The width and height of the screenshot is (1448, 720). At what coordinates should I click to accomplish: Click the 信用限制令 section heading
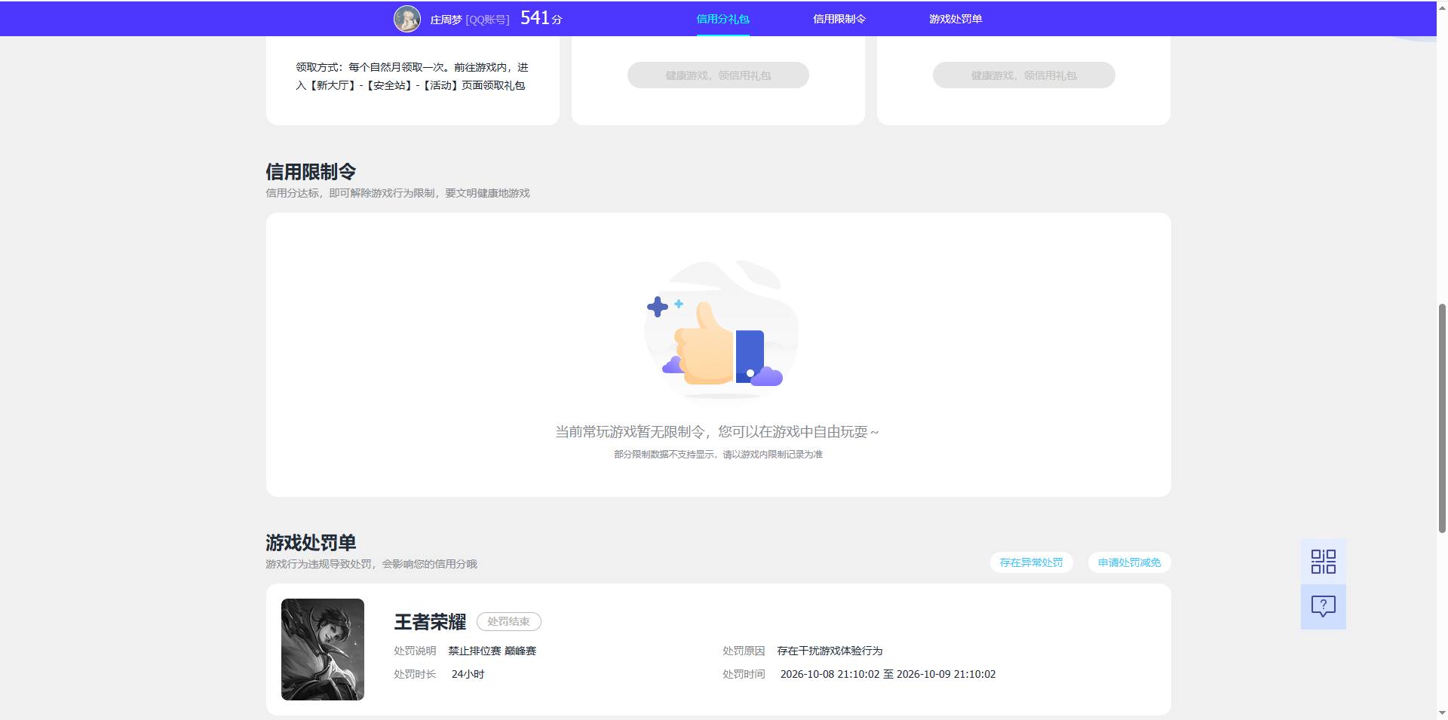point(311,172)
